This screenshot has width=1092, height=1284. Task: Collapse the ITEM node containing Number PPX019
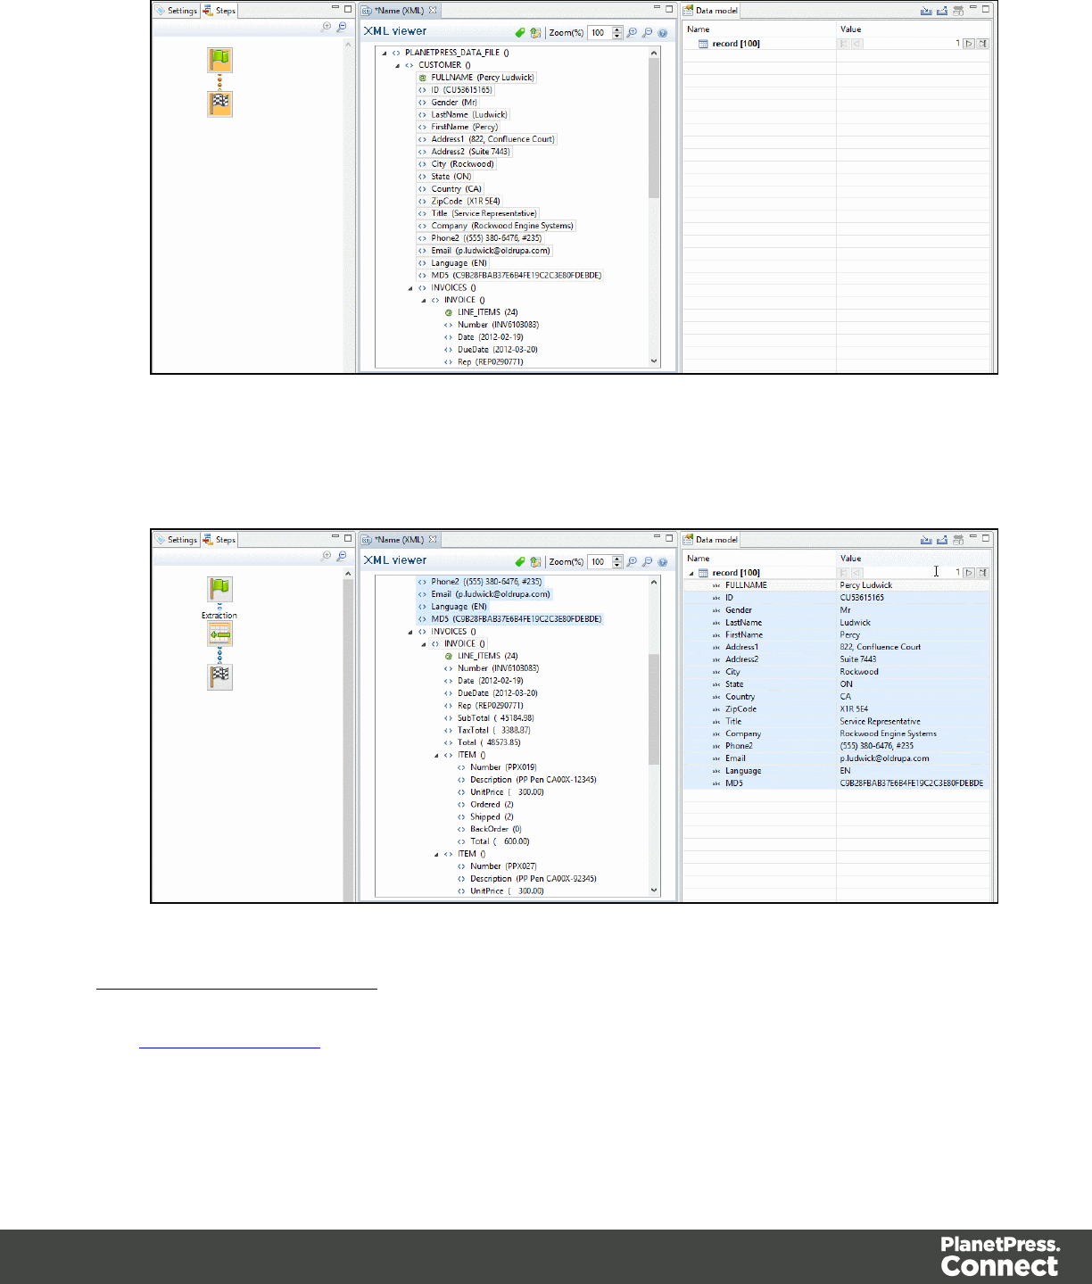point(437,756)
